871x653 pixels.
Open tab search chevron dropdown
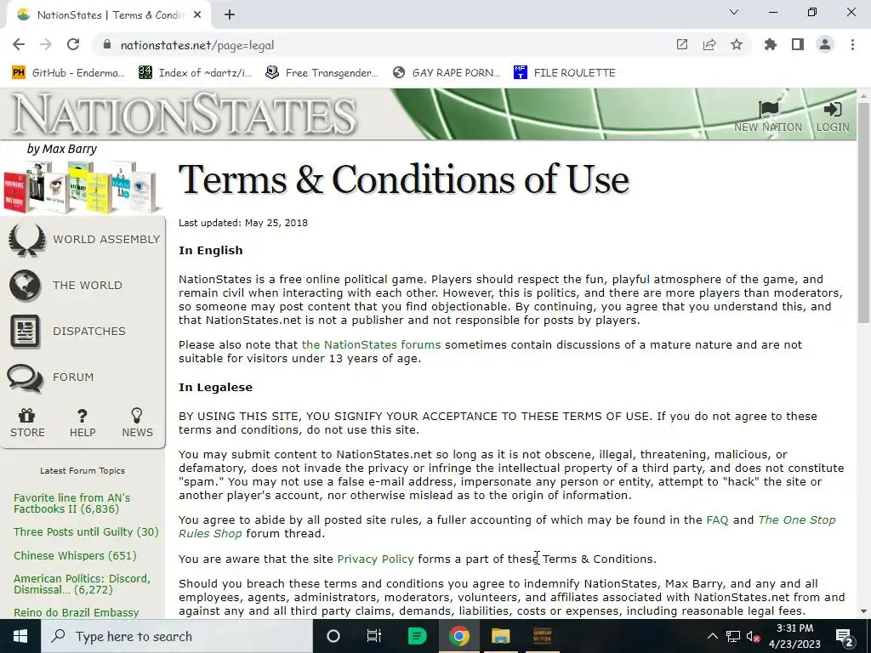734,12
